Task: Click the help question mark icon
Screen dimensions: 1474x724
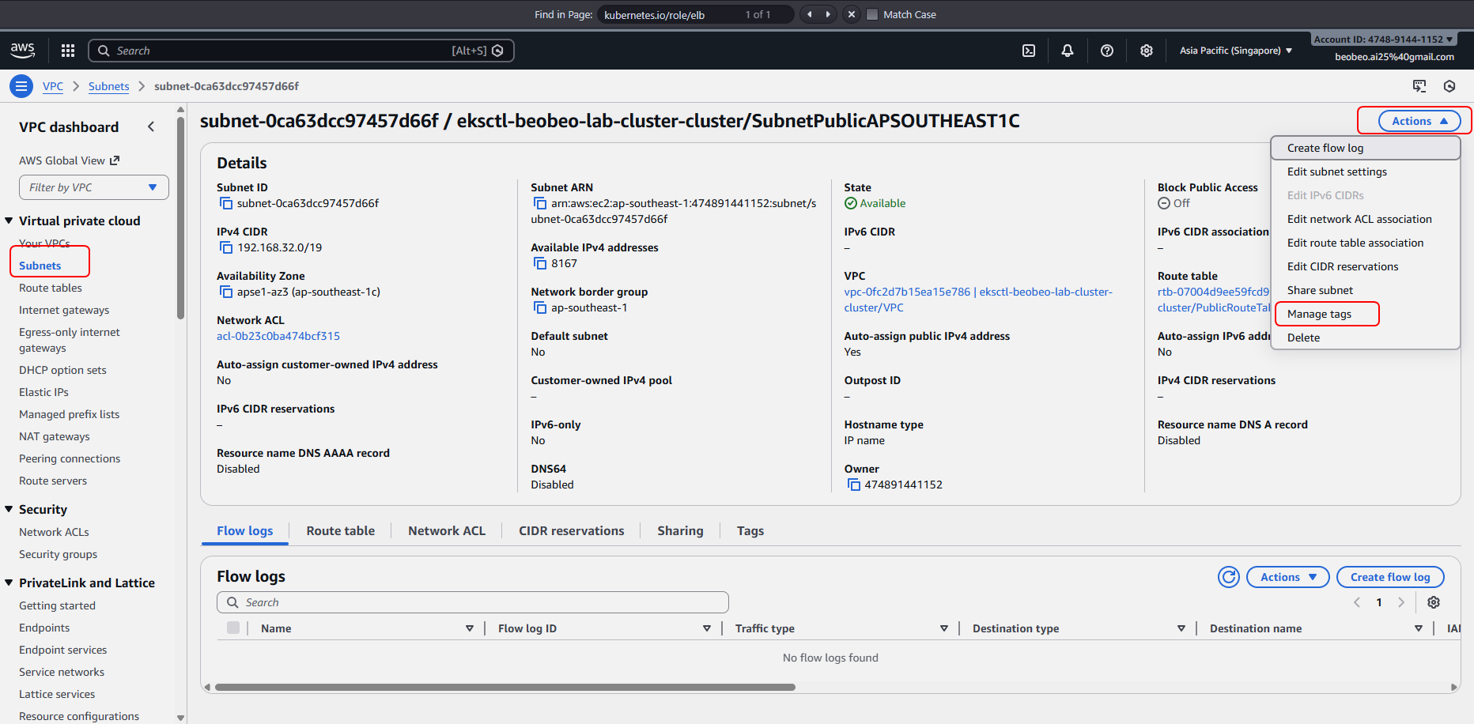Action: (x=1107, y=51)
